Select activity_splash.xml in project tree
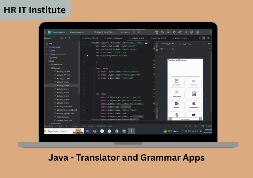Image resolution: width=253 pixels, height=178 pixels. point(64,114)
